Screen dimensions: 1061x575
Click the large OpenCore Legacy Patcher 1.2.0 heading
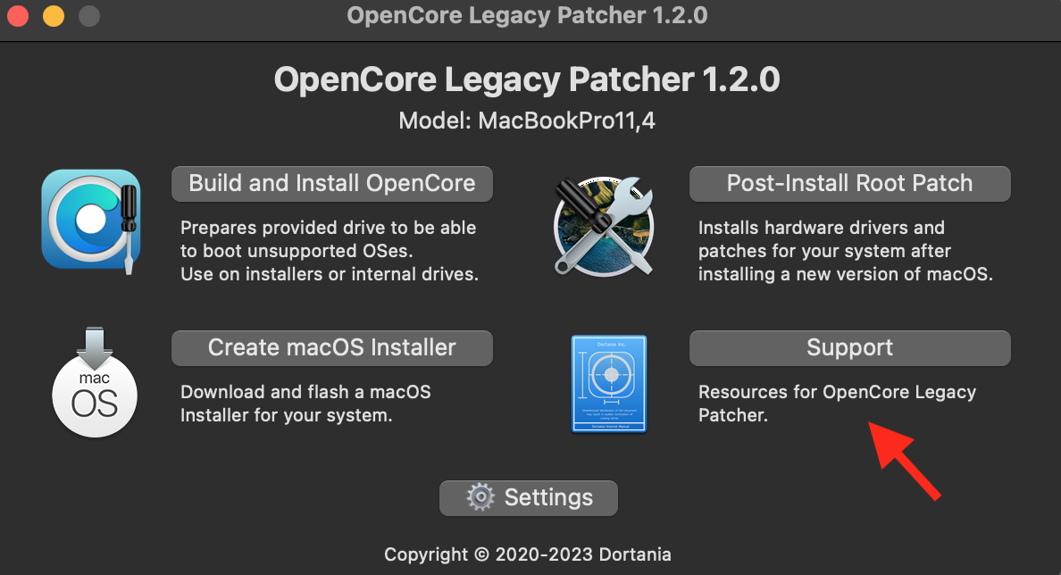tap(527, 79)
